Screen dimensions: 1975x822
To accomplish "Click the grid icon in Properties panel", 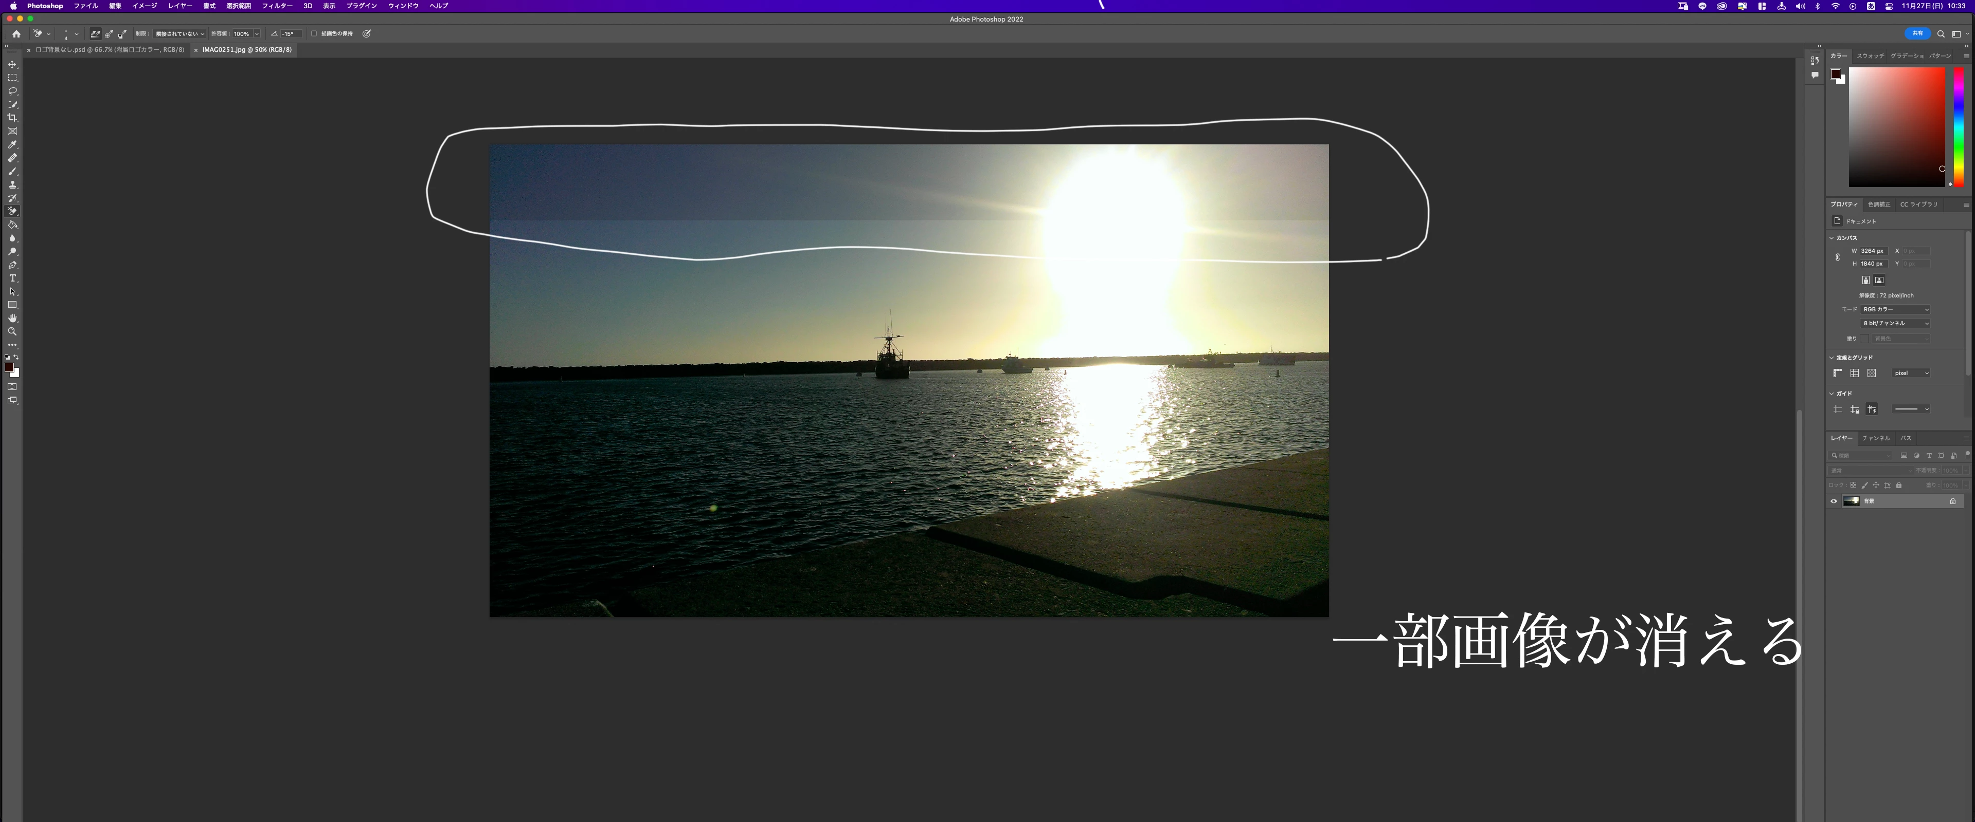I will [1854, 373].
